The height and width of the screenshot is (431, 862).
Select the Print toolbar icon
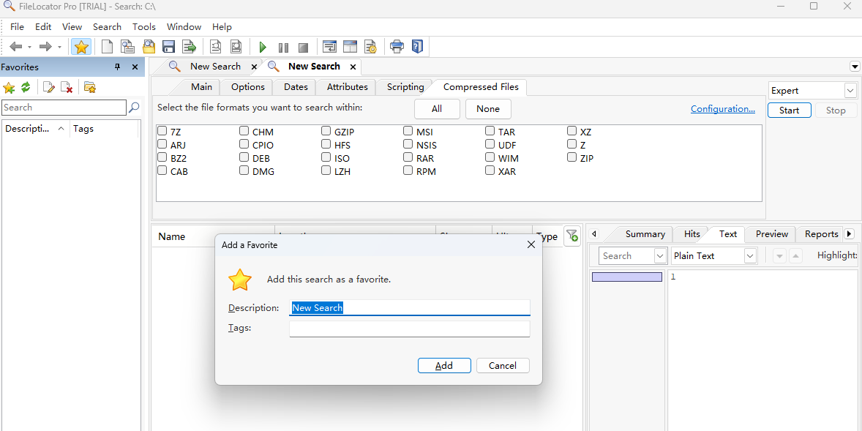397,46
